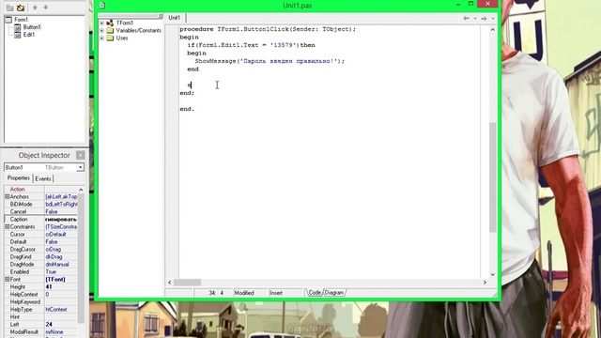Click the Edit1 component icon in the tree
601x338 pixels.
tap(18, 35)
